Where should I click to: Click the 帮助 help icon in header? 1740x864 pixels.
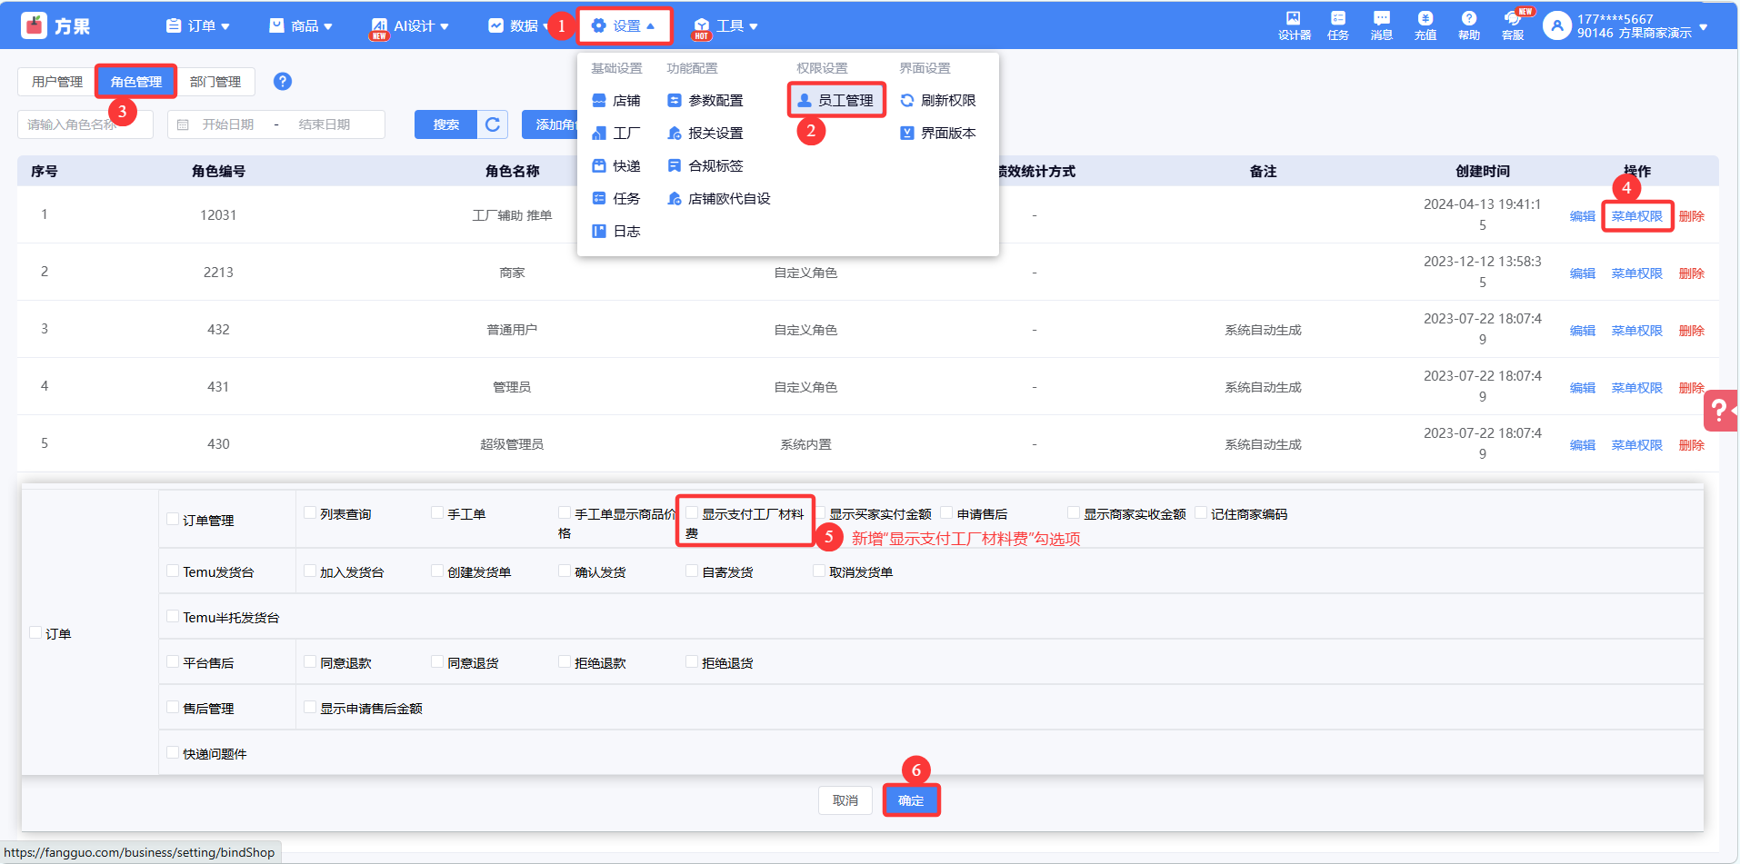coord(1468,25)
